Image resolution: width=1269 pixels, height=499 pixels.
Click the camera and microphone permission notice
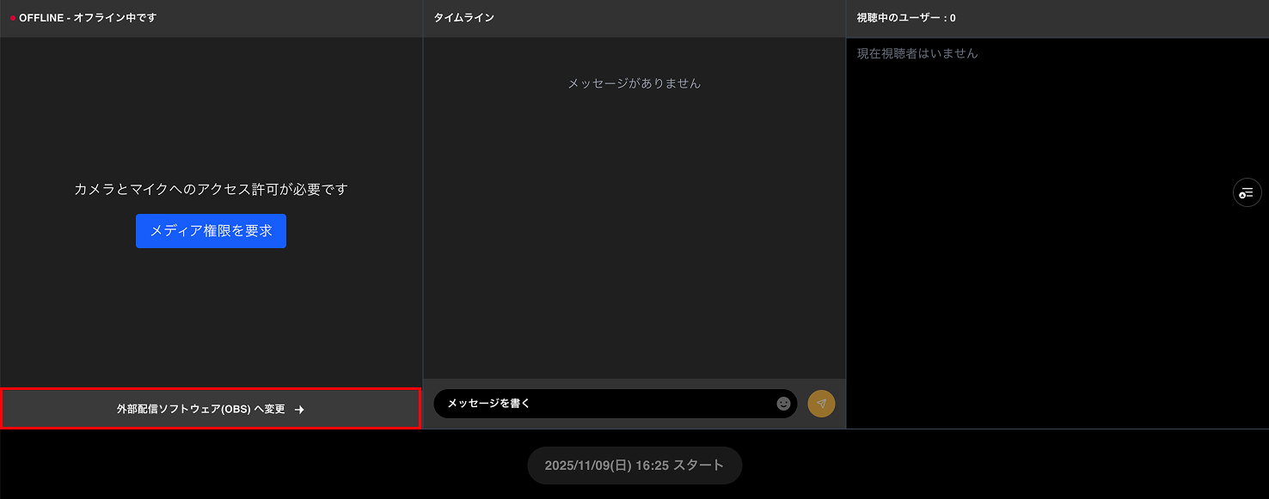pyautogui.click(x=211, y=189)
